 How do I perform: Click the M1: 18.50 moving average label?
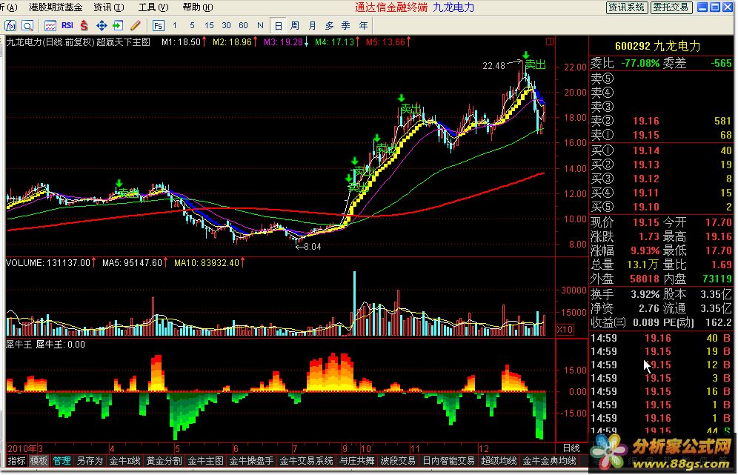[x=182, y=42]
